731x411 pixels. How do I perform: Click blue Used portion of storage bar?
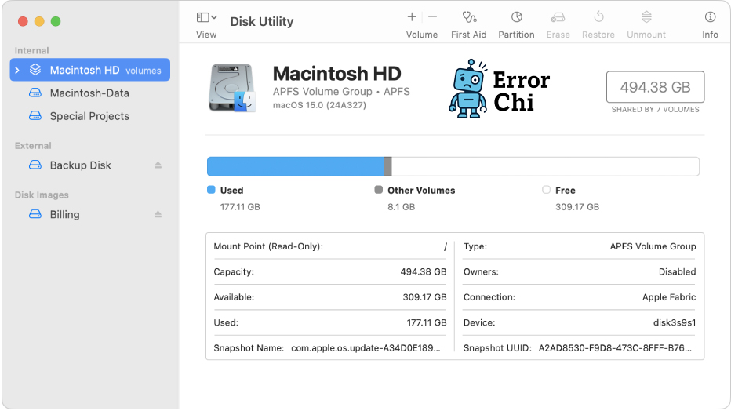296,167
